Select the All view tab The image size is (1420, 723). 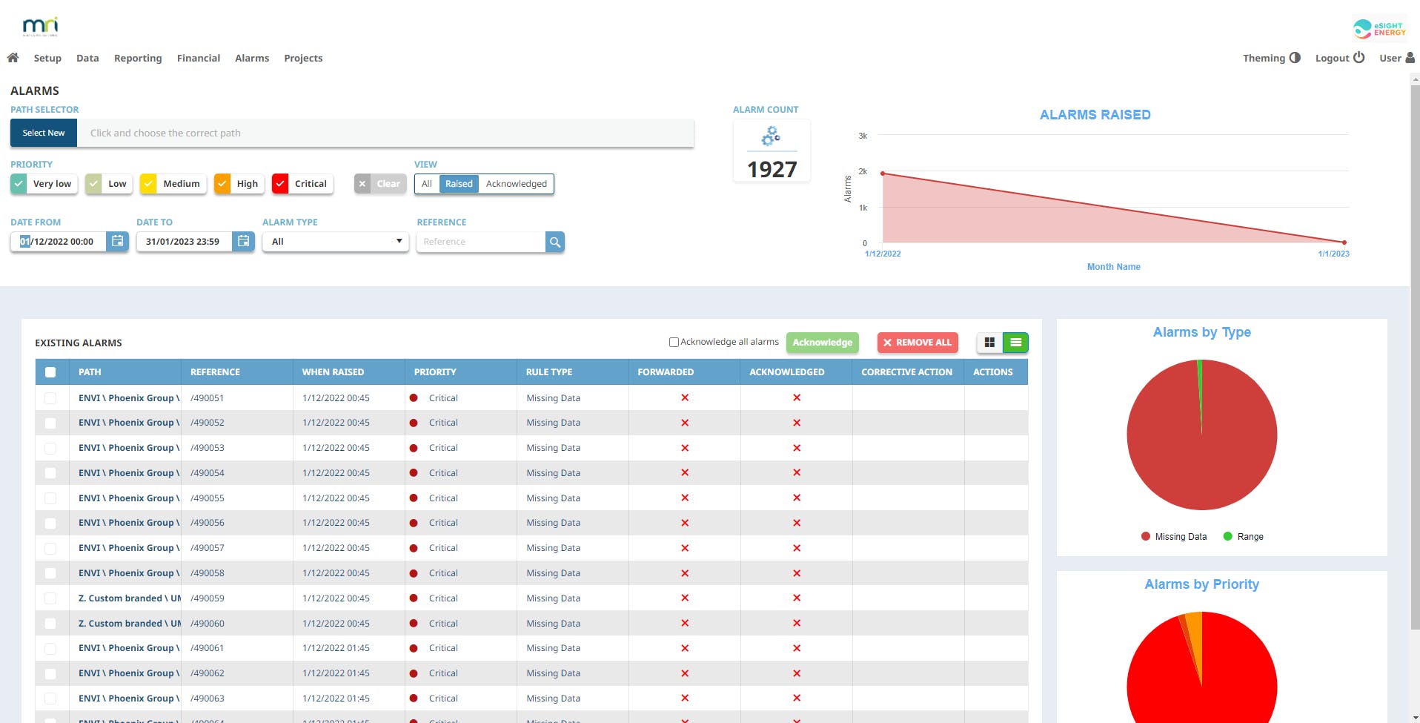426,183
